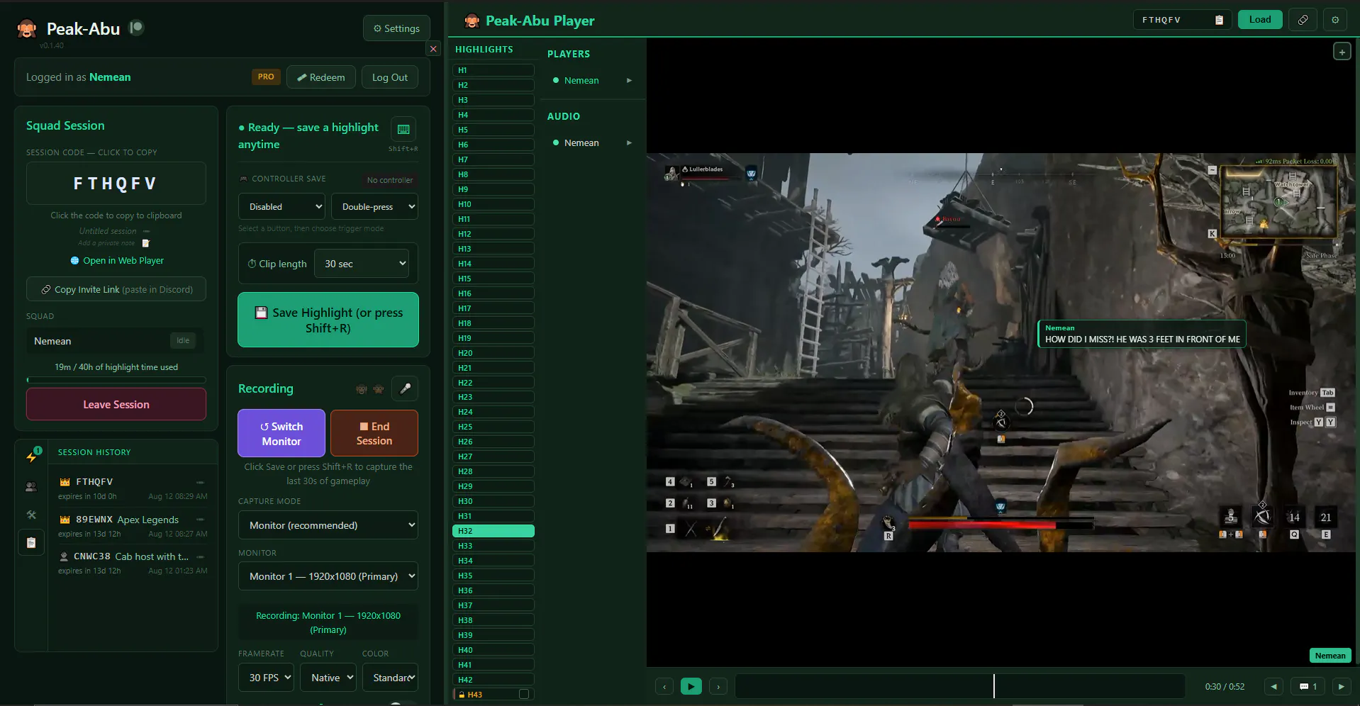The height and width of the screenshot is (706, 1360).
Task: Open the comments counter button
Action: pyautogui.click(x=1308, y=686)
